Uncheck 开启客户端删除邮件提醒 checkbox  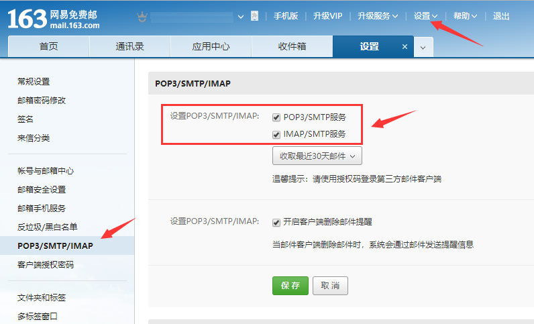click(276, 222)
